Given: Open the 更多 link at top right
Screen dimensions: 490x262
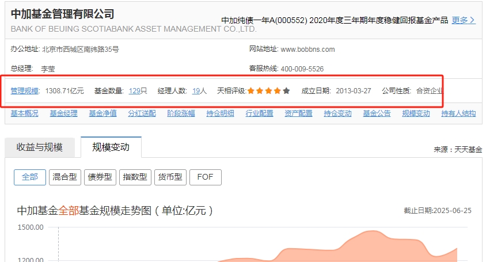Looking at the screenshot, I should pyautogui.click(x=464, y=20).
